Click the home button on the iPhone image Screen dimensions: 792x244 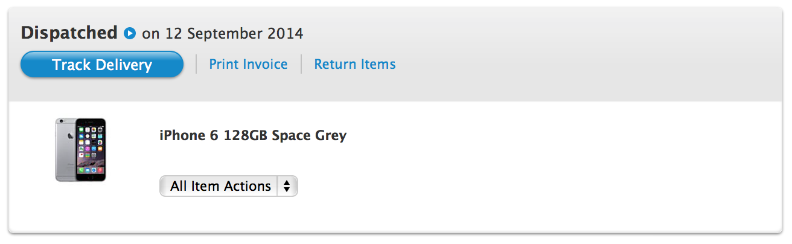coord(91,178)
